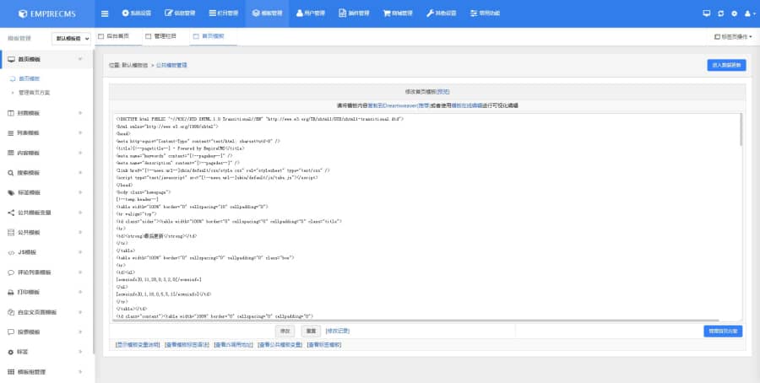Open the 商城管理 top menu
The height and width of the screenshot is (383, 760).
click(398, 13)
